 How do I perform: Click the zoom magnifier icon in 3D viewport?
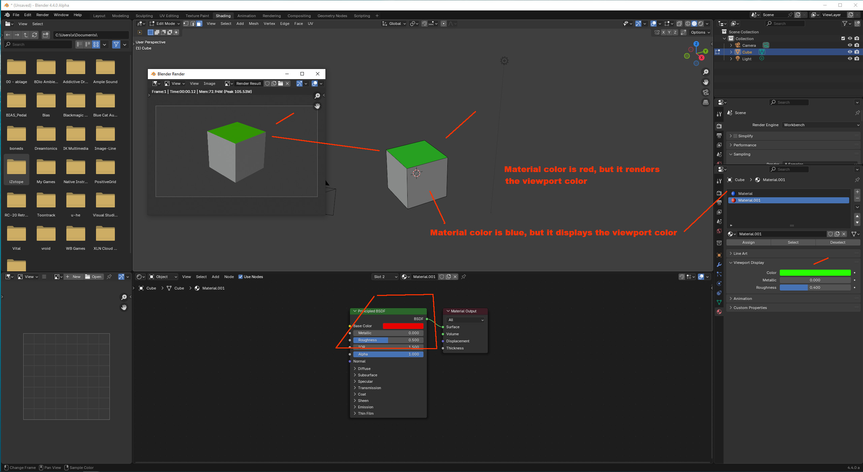[706, 72]
